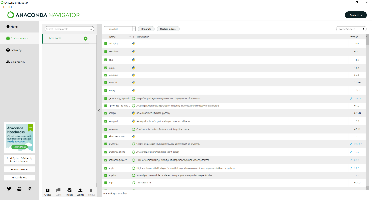373x200 pixels.
Task: Toggle the colorama package checkbox
Action: pos(106,75)
